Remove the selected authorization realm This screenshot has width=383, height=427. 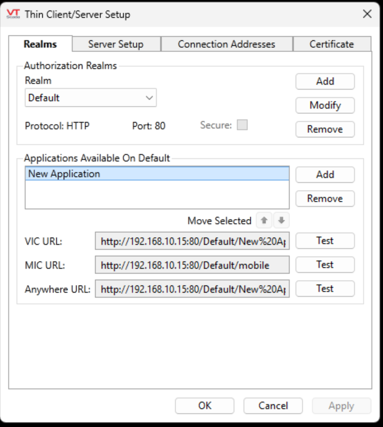point(325,129)
